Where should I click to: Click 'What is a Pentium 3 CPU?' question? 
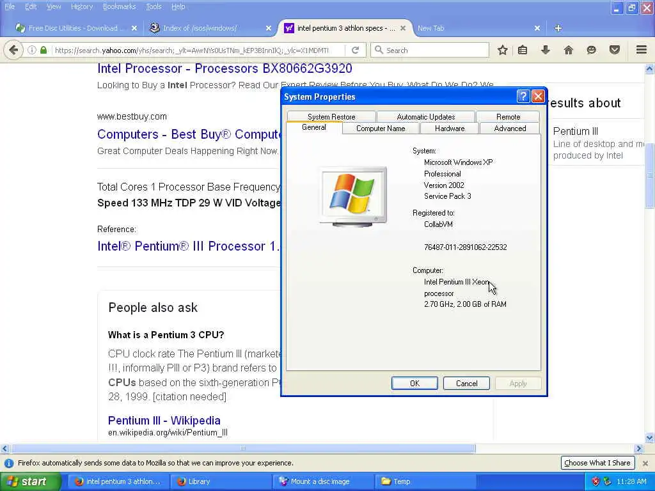pos(166,335)
